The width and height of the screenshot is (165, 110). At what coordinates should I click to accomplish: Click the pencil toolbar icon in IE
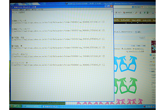tap(136, 13)
